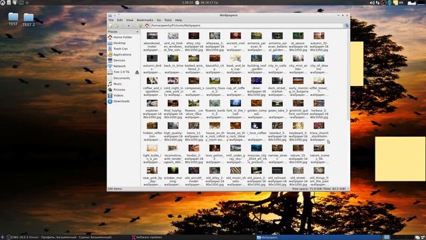The width and height of the screenshot is (426, 240).
Task: Select the keyboard_3 wallpaper file
Action: click(298, 132)
